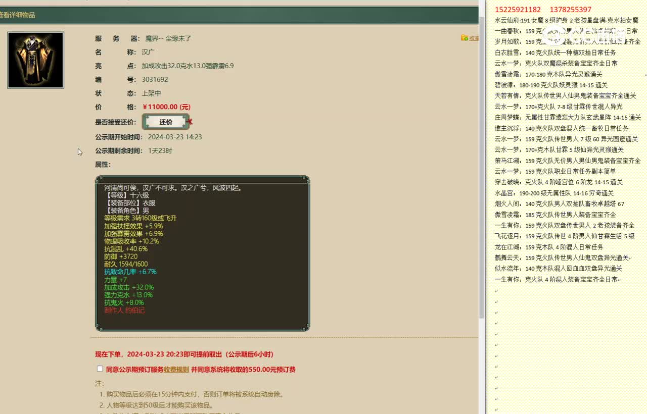This screenshot has height=414, width=647.
Task: Click the 水晶宫 row in the notes list
Action: click(554, 193)
